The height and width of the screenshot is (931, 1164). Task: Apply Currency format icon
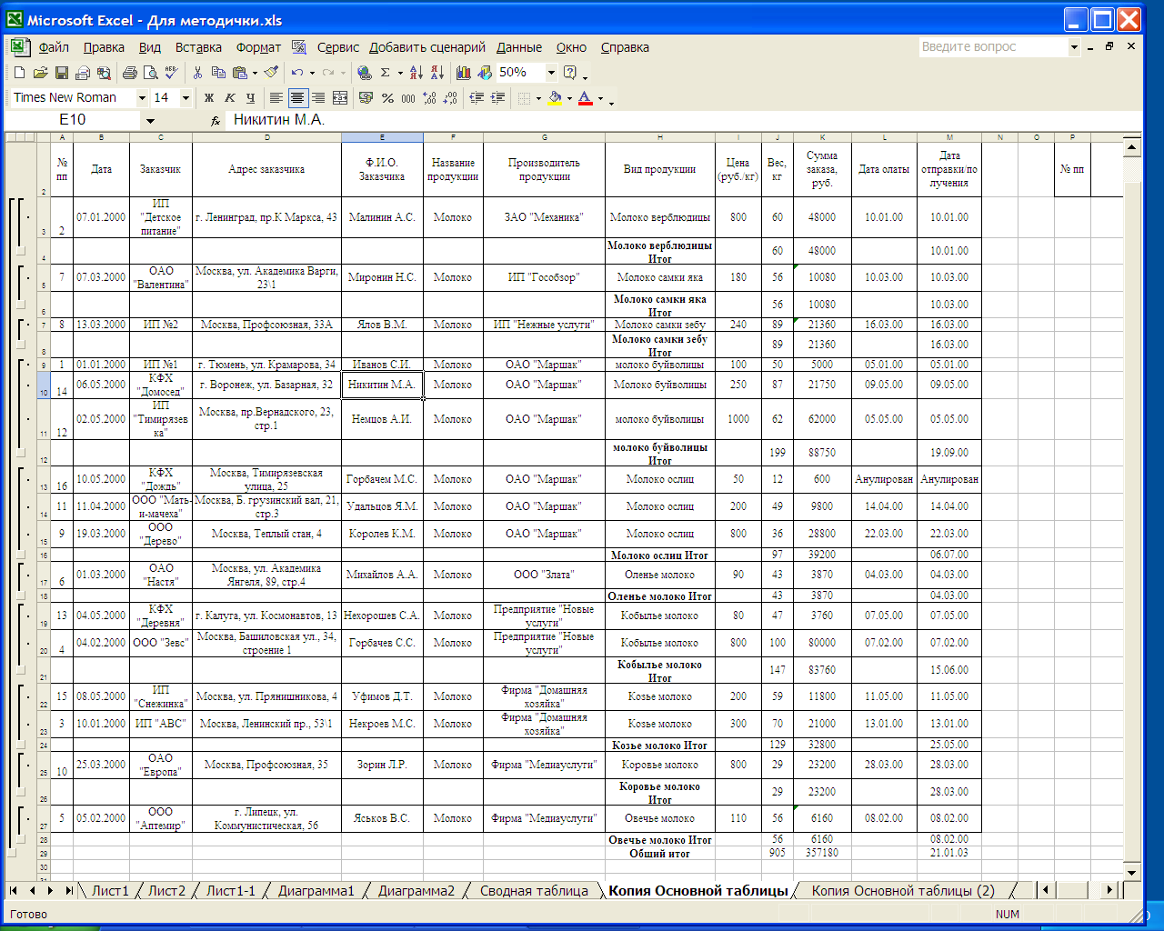(366, 97)
